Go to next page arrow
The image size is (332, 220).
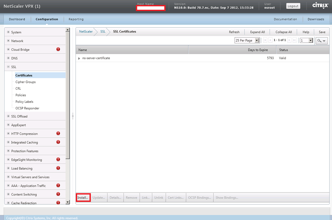pos(289,40)
